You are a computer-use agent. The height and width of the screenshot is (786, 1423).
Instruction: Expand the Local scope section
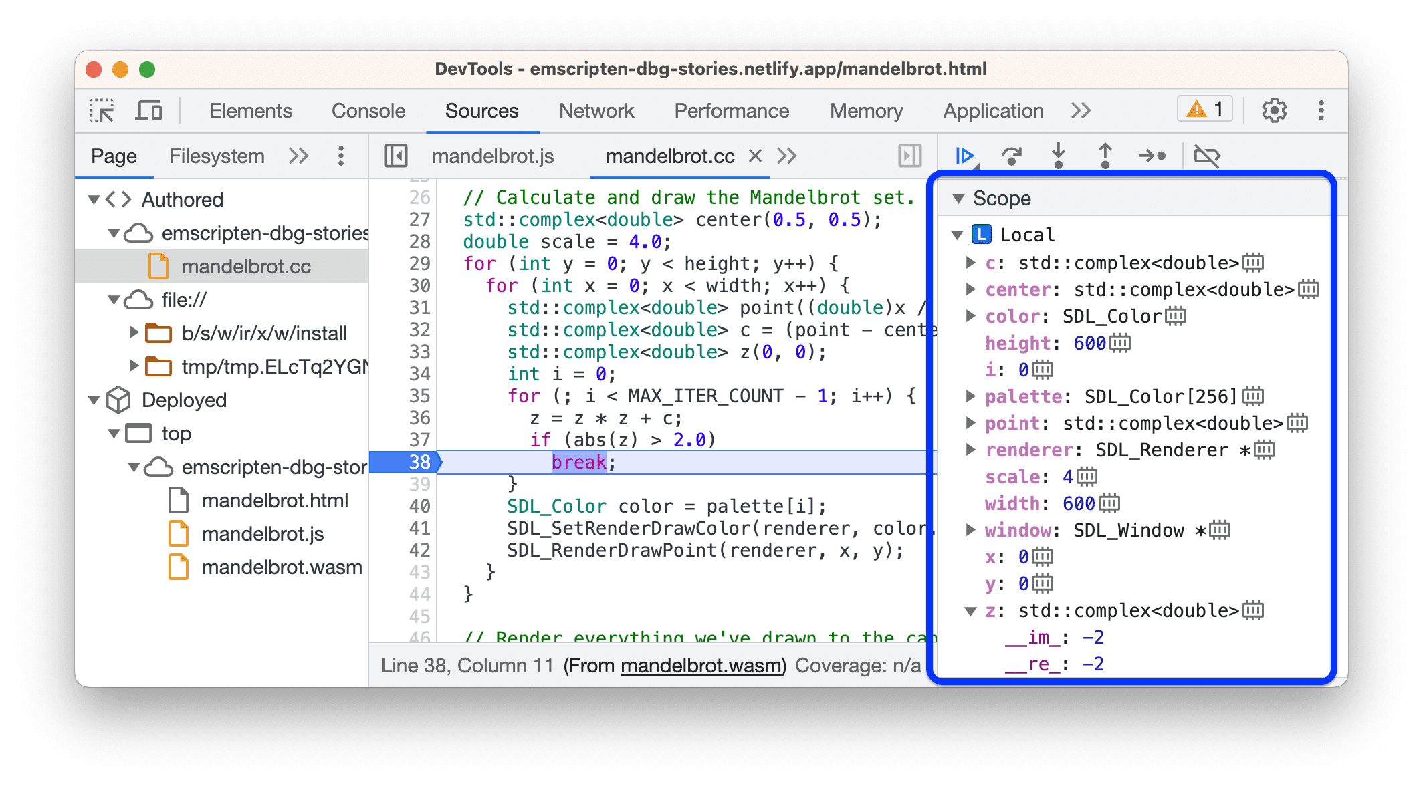956,234
